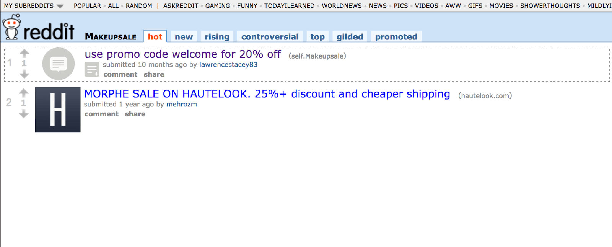Open the hautelook.com domain link
Screen dimensions: 612x247
(485, 96)
